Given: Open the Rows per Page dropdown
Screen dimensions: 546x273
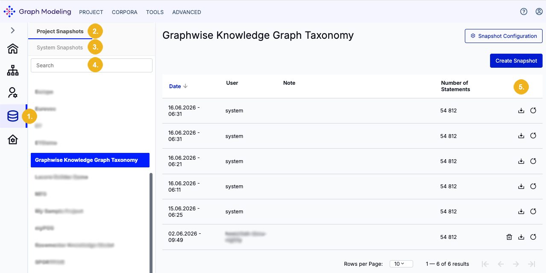Looking at the screenshot, I should [401, 264].
